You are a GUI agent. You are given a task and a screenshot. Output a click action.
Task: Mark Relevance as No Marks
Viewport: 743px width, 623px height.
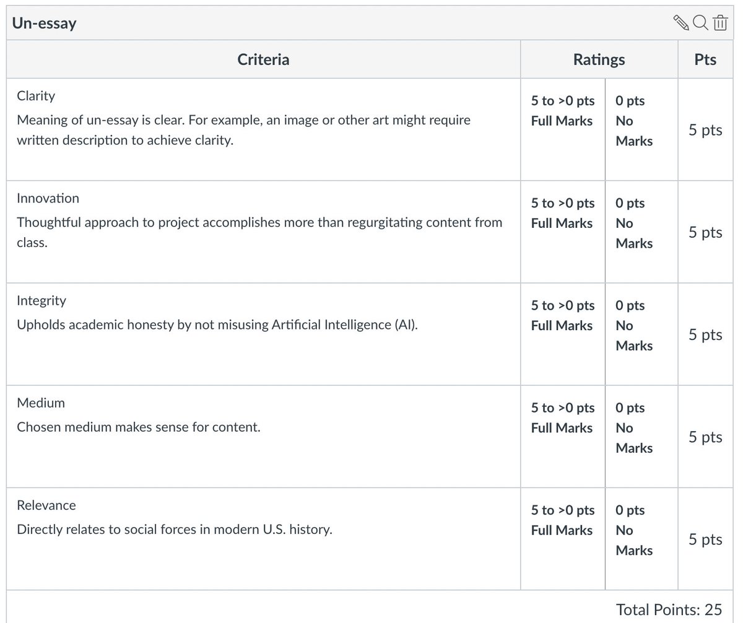634,529
